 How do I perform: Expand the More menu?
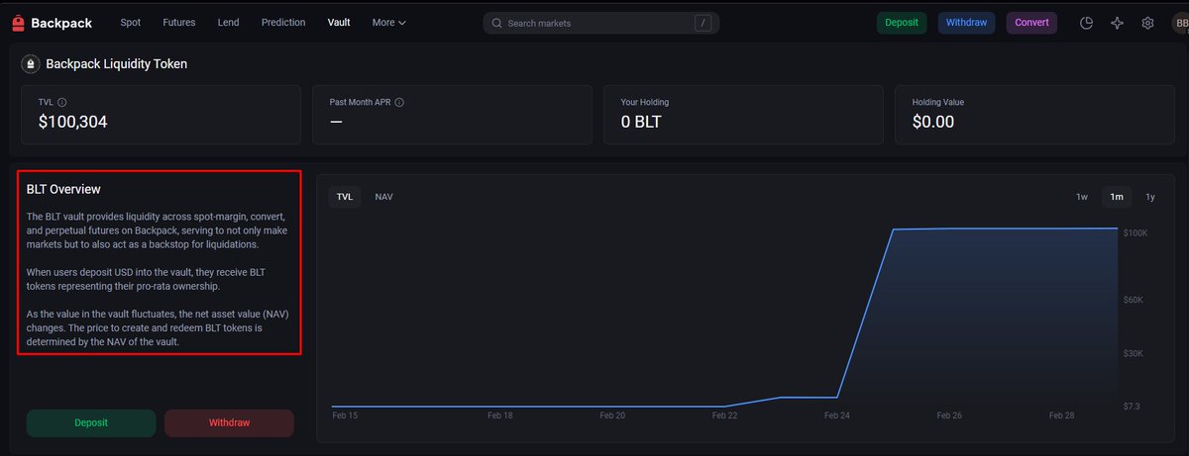(x=389, y=22)
